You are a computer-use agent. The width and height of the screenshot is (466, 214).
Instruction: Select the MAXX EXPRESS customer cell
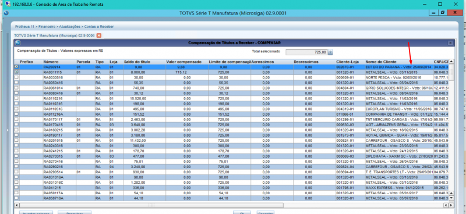coord(399,188)
